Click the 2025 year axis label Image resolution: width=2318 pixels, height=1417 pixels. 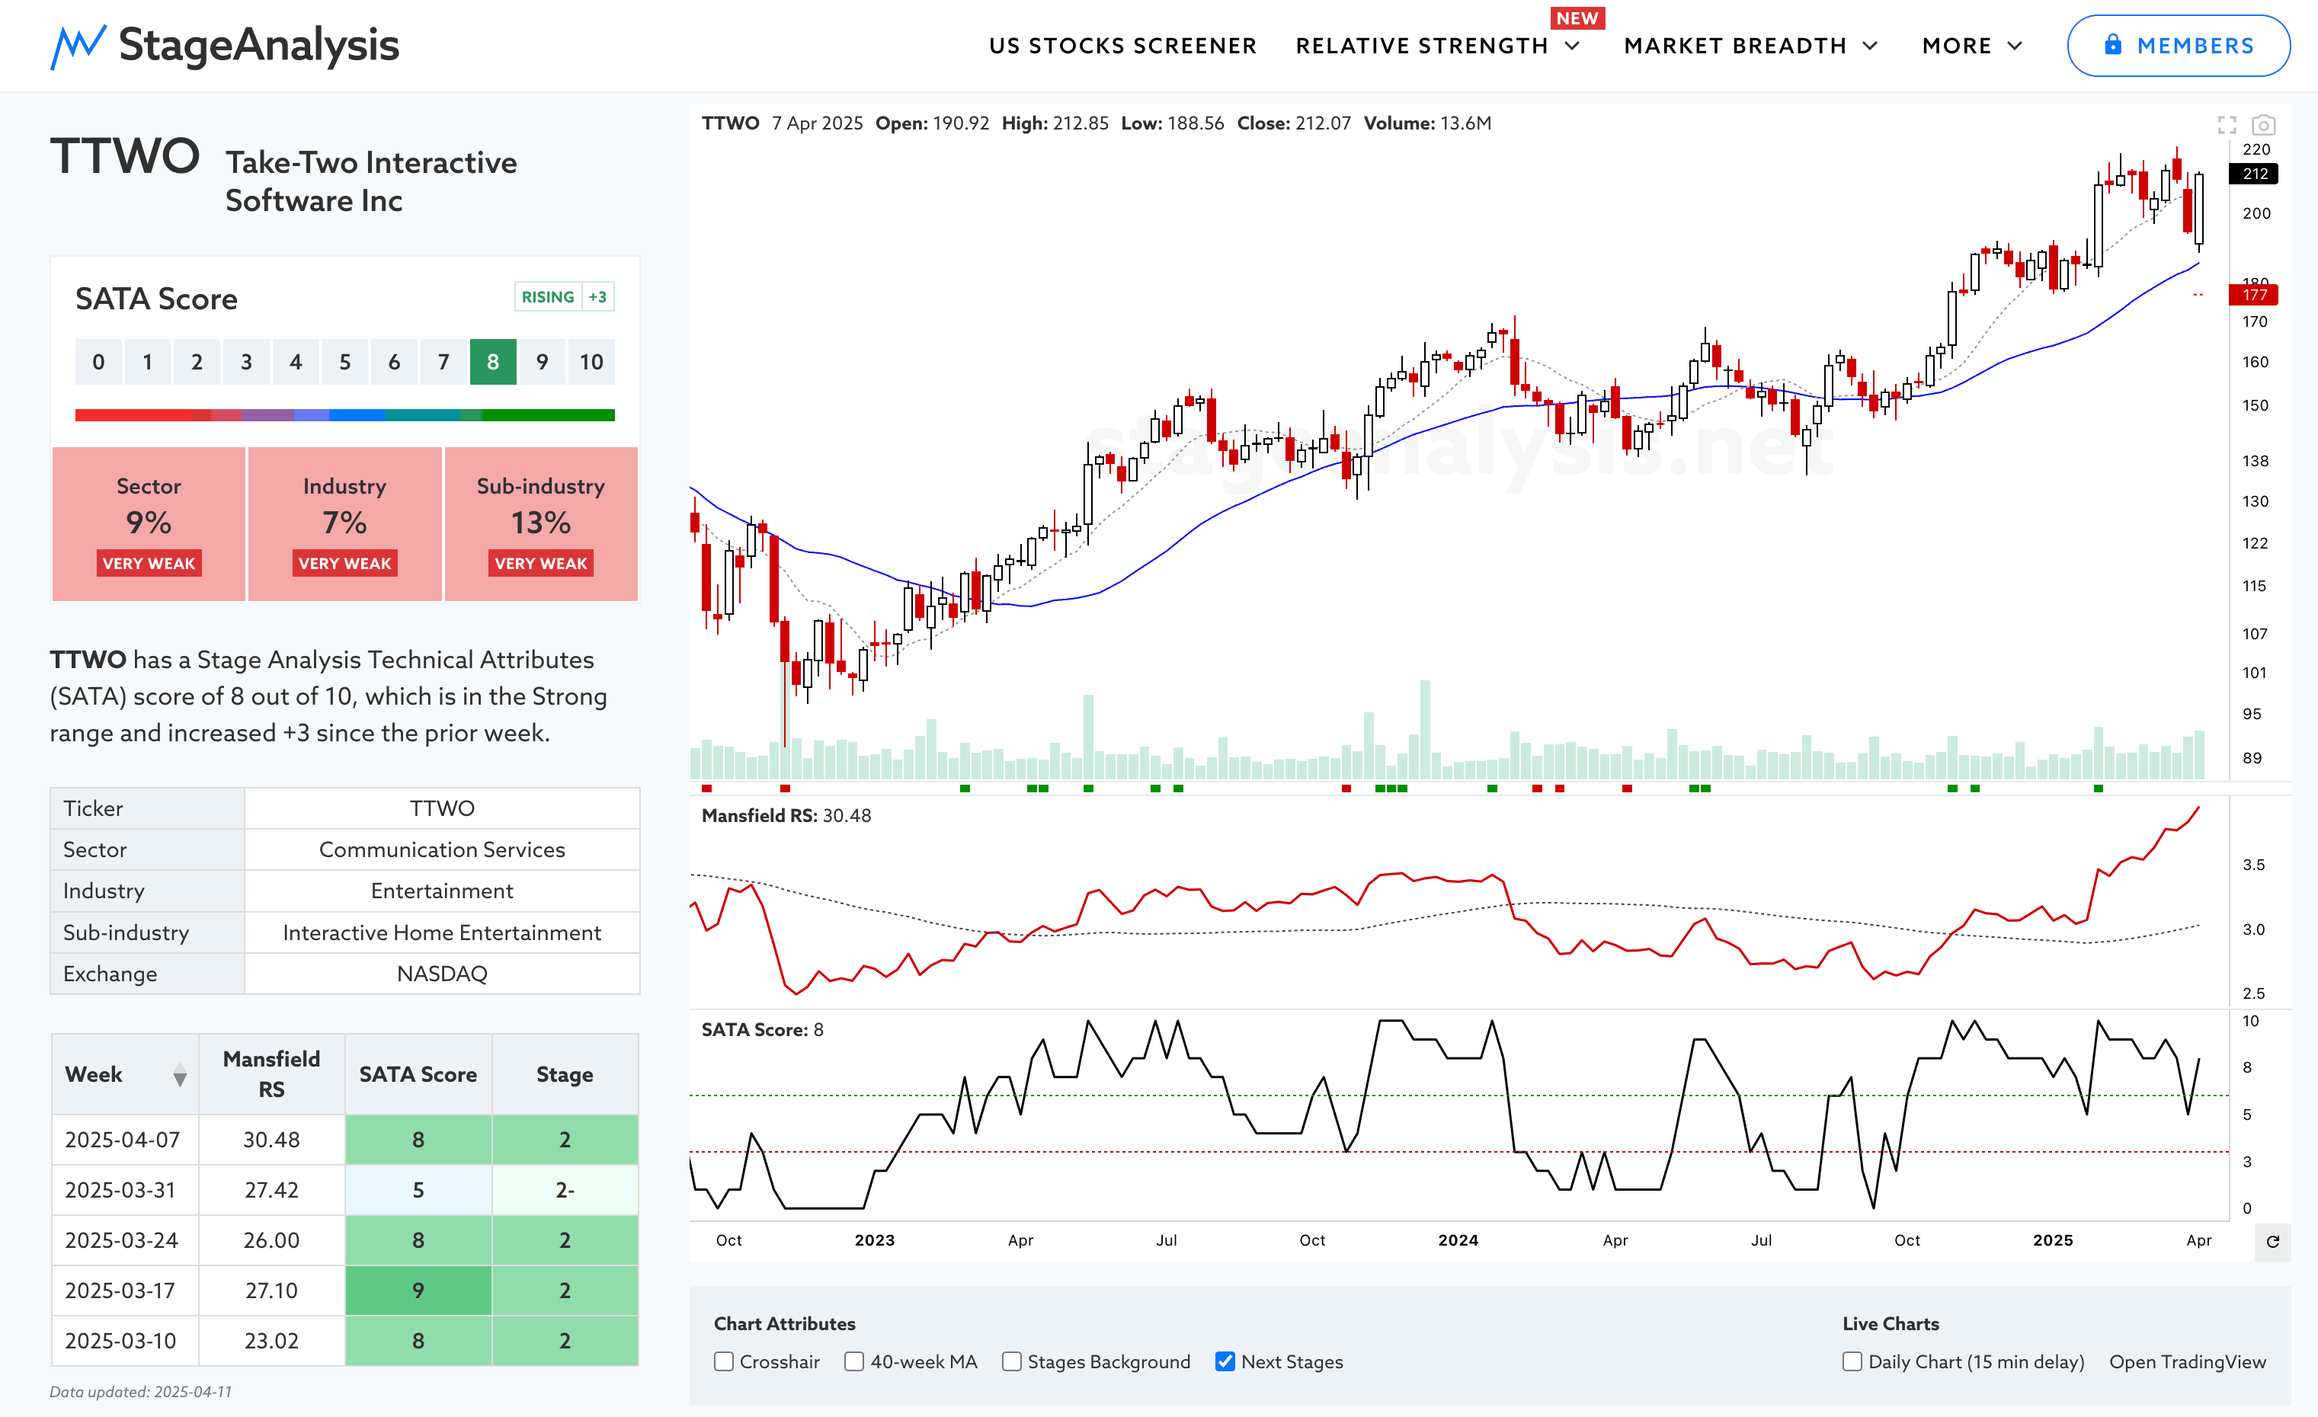(x=2053, y=1240)
